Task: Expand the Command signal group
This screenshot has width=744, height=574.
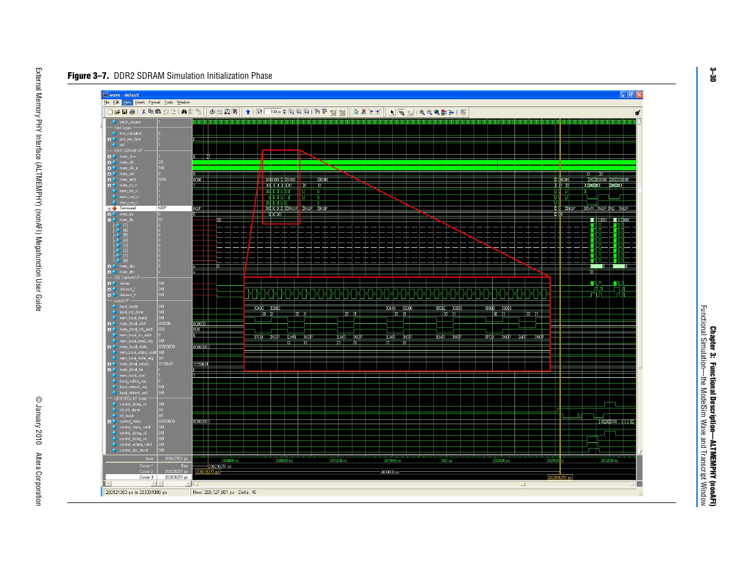Action: tap(109, 208)
